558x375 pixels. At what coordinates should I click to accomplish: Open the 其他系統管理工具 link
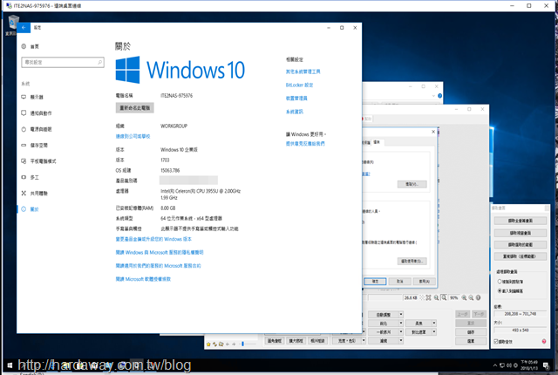tap(303, 72)
